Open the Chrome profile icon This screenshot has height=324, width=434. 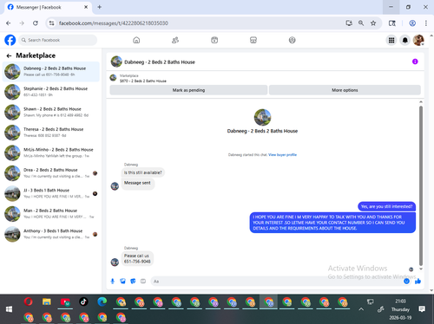(x=412, y=23)
